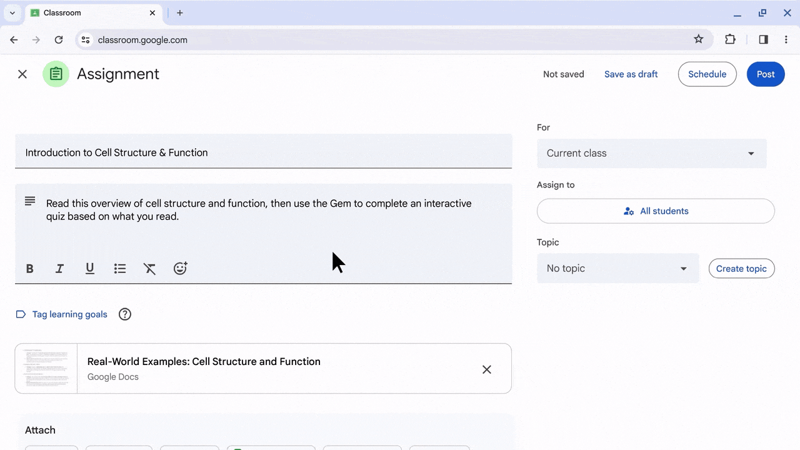
Task: Open Chrome's three-dot menu
Action: 786,39
